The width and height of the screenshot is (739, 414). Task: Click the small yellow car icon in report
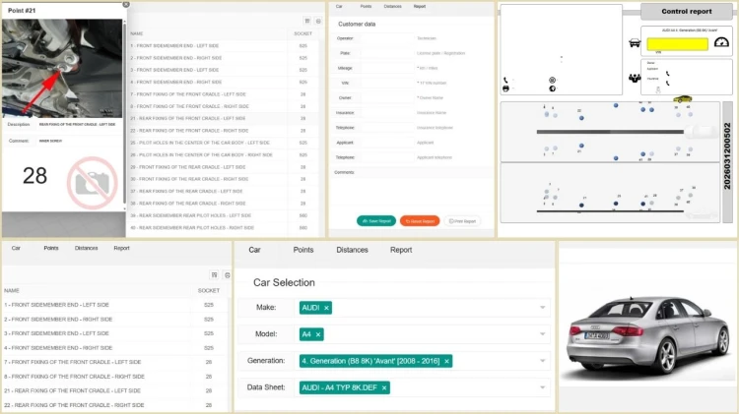click(682, 98)
